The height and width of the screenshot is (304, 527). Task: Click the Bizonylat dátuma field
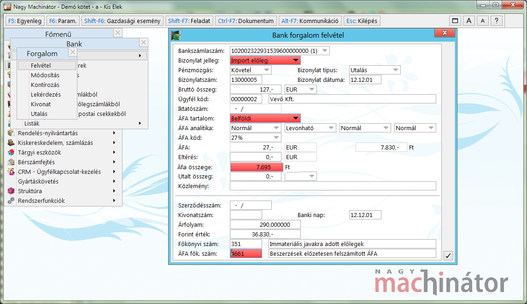click(365, 80)
